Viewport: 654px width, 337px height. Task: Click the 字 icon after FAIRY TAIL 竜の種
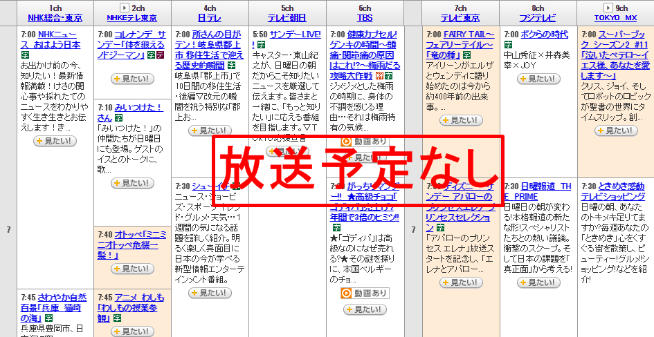tap(466, 55)
